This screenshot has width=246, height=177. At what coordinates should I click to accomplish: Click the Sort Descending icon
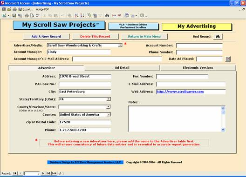(x=82, y=15)
